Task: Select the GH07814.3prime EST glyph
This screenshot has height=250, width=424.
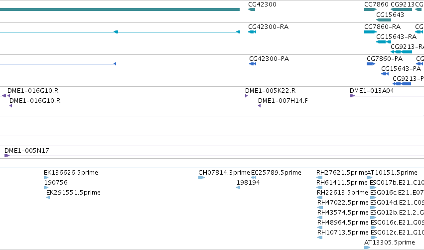Action: tap(201, 178)
